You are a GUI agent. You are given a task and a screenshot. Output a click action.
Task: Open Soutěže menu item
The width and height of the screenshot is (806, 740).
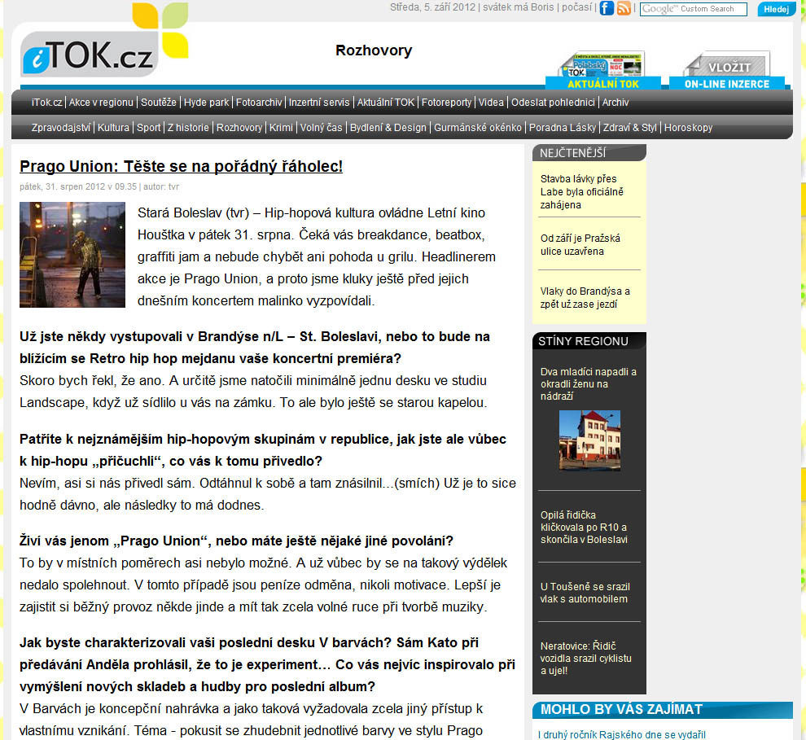tap(158, 103)
